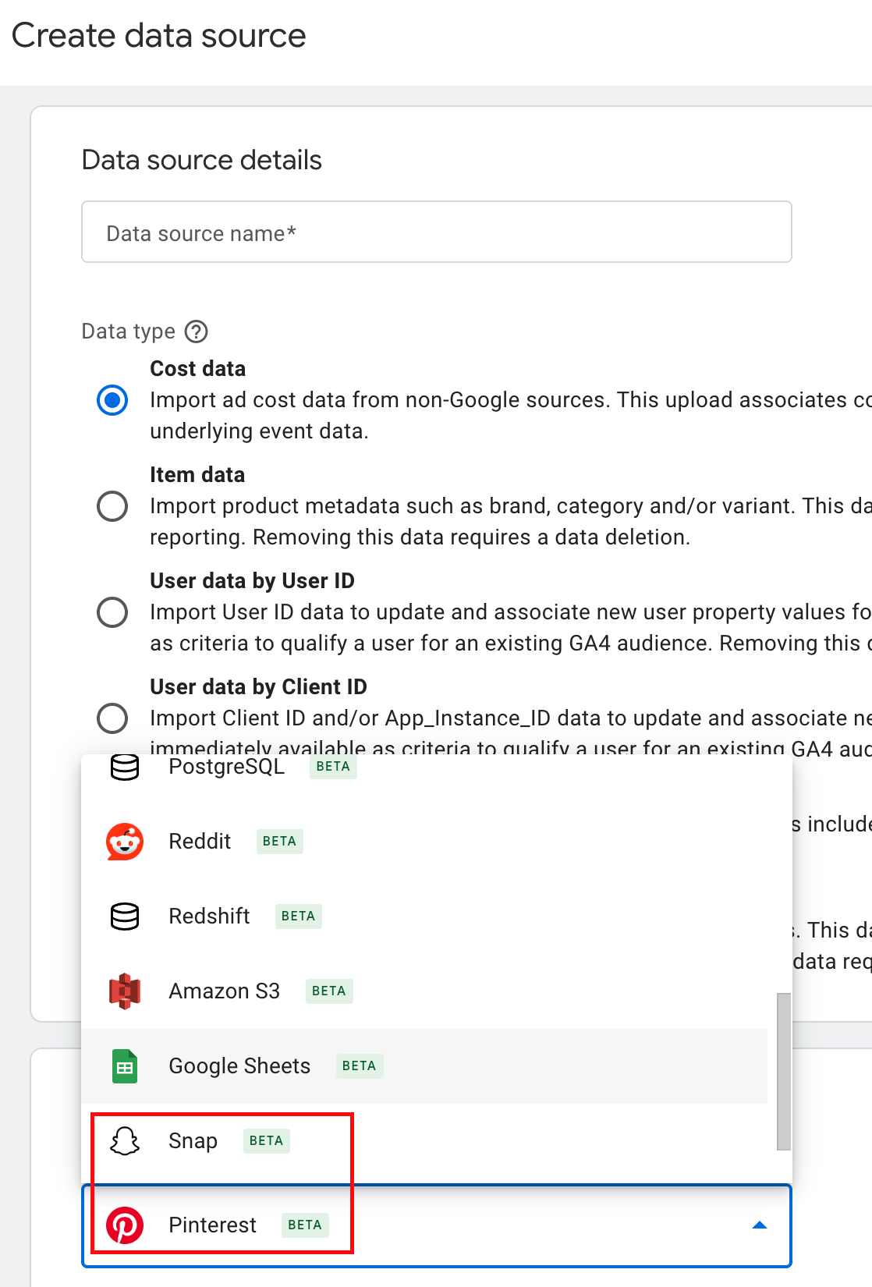Pick Google Sheets from the dropdown list
872x1287 pixels.
pyautogui.click(x=240, y=1066)
